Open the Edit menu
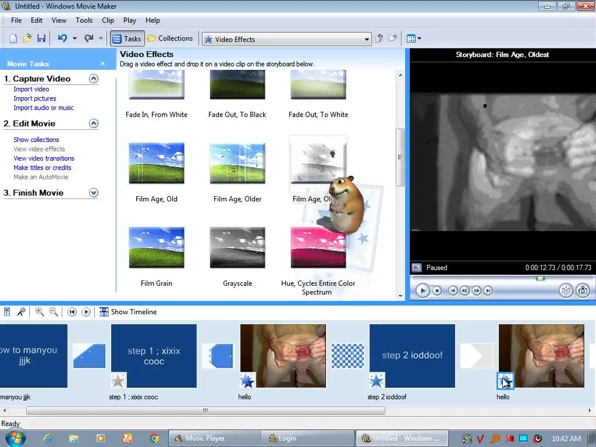Image resolution: width=596 pixels, height=447 pixels. (37, 20)
